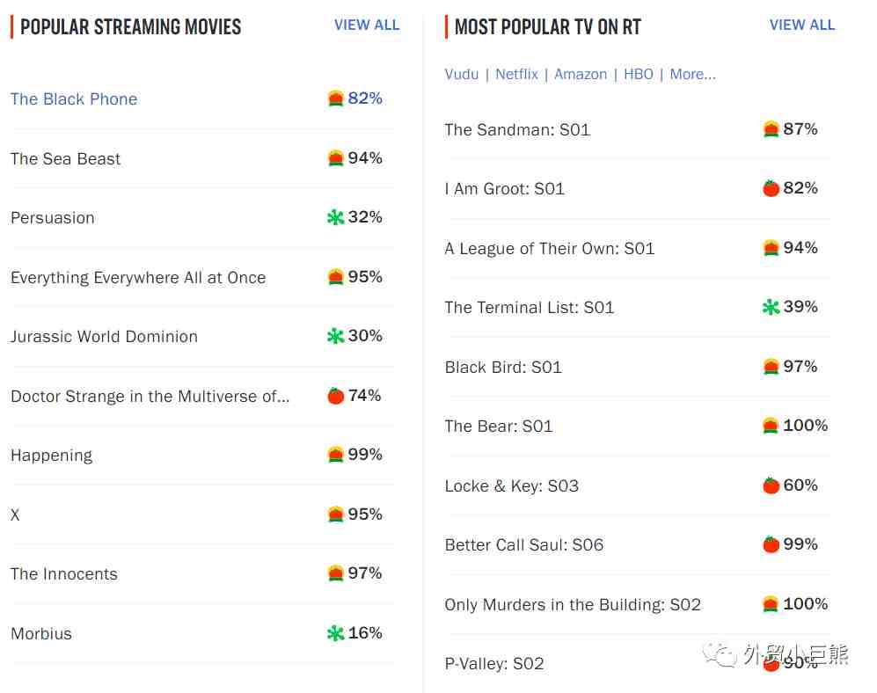Viewport: 877px width, 693px height.
Task: Open The Sea Beast movie page
Action: pyautogui.click(x=66, y=159)
